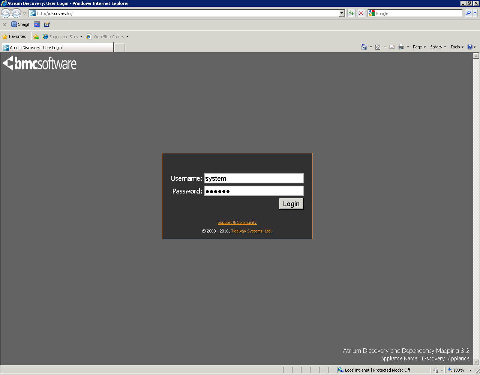Open the Tools menu
480x375 pixels.
[457, 47]
